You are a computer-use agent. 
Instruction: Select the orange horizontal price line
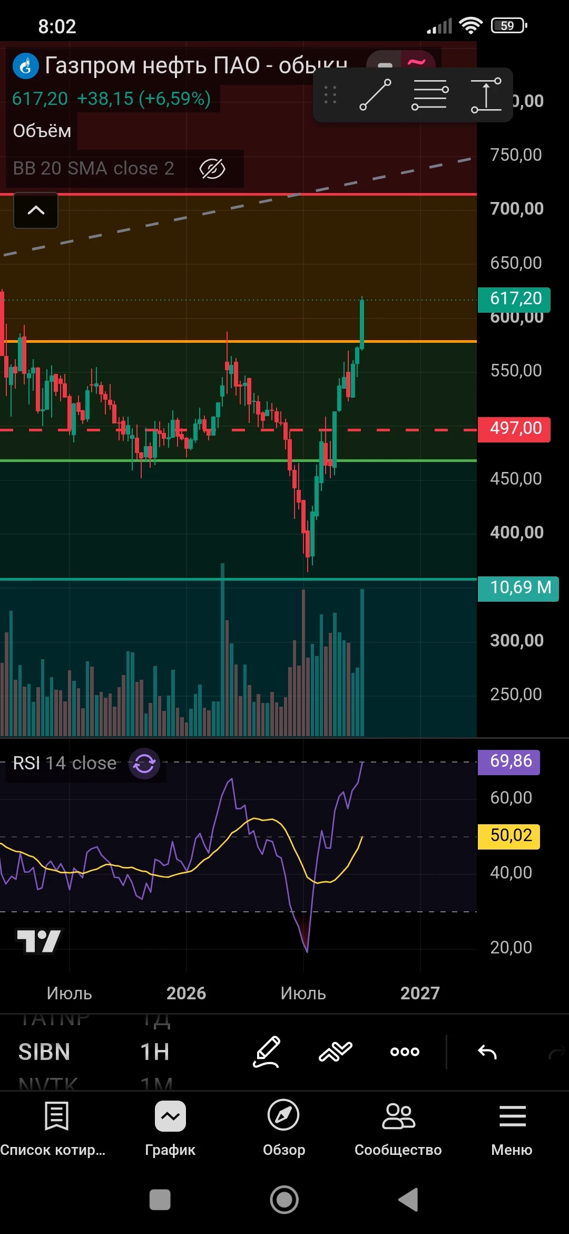[238, 342]
